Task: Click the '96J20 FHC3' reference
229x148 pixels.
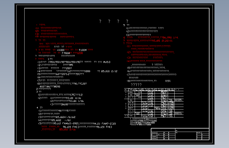Action: 71,127
